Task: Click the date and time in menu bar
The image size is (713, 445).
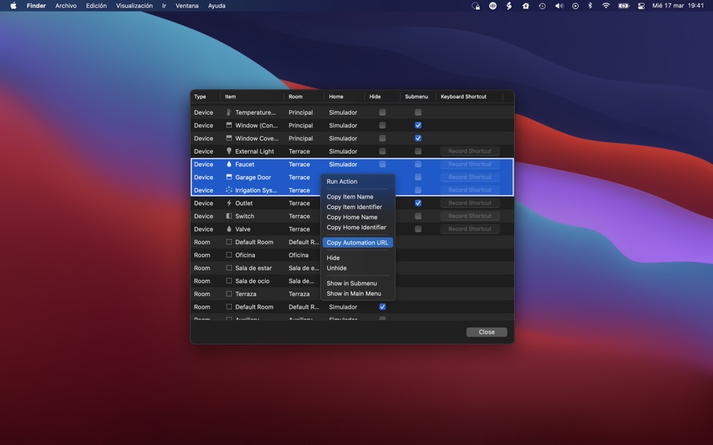Action: [678, 6]
